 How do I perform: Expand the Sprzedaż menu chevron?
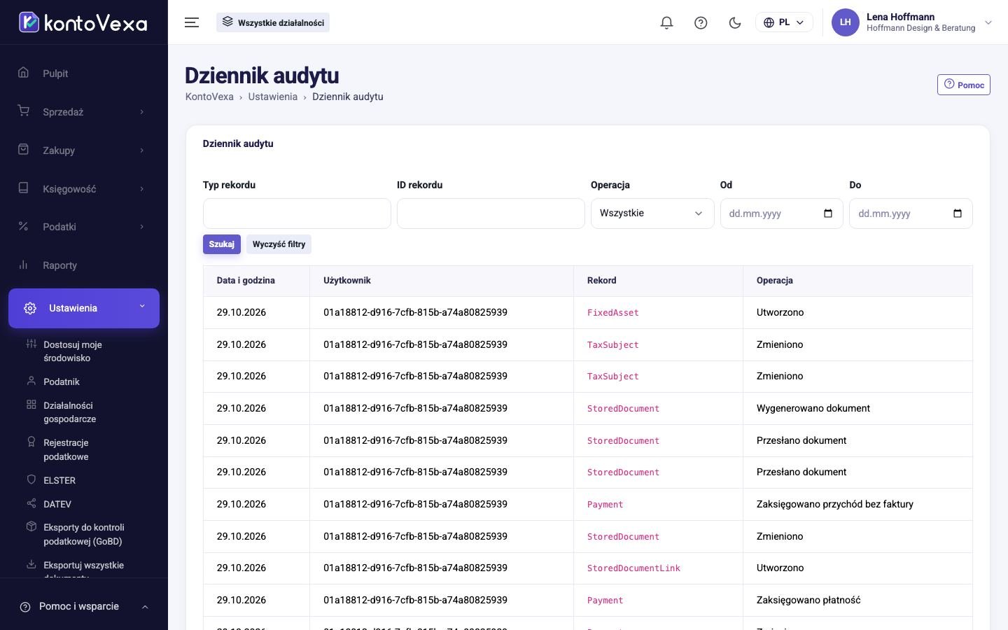[x=142, y=112]
